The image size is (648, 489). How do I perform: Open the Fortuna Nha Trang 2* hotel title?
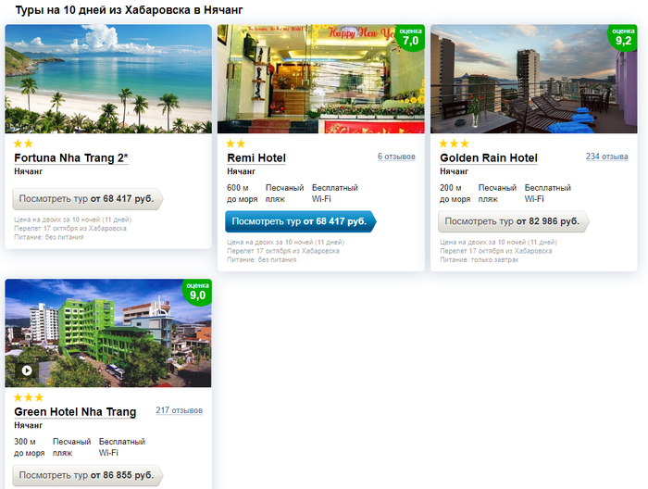coord(71,157)
